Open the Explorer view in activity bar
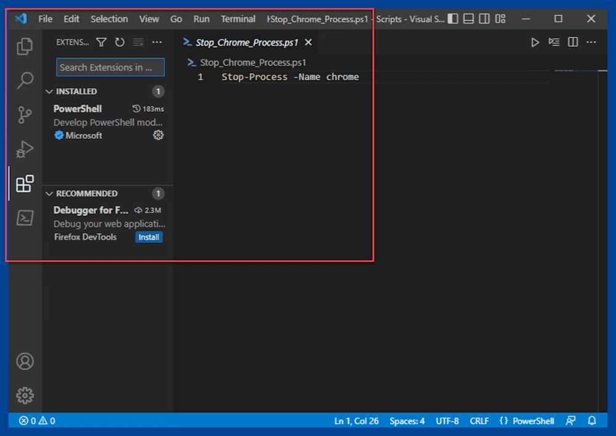 25,46
